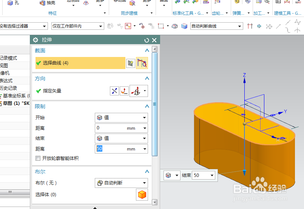
Task: Select the 草图 (1) tree item
Action: click(x=15, y=103)
